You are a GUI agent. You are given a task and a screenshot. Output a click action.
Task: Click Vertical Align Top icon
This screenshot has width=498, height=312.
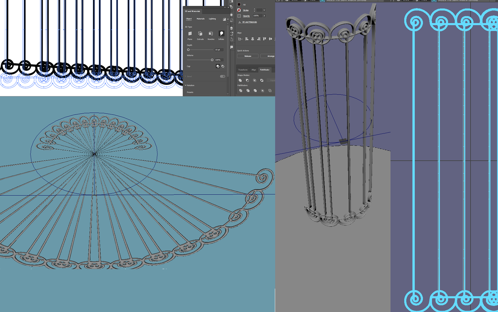(x=264, y=39)
